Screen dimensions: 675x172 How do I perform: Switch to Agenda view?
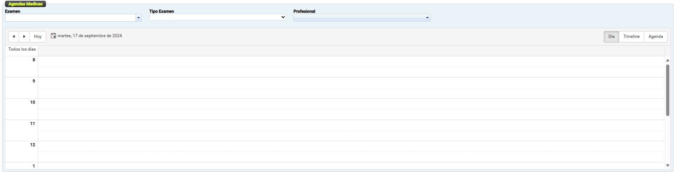[x=656, y=36]
